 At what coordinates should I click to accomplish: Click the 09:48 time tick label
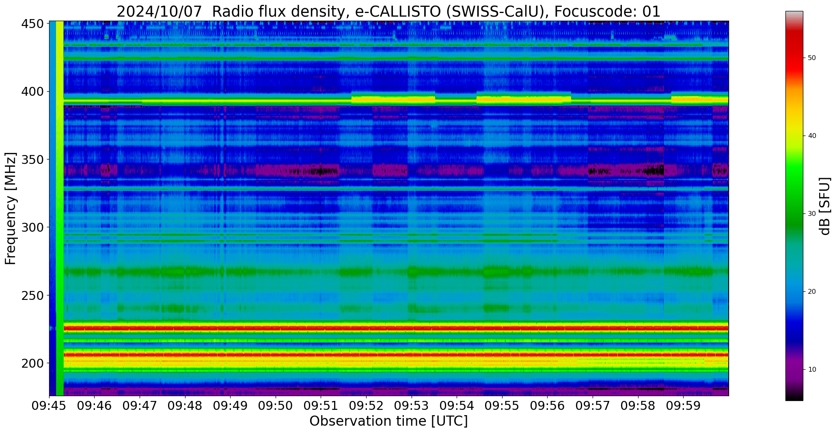[185, 405]
